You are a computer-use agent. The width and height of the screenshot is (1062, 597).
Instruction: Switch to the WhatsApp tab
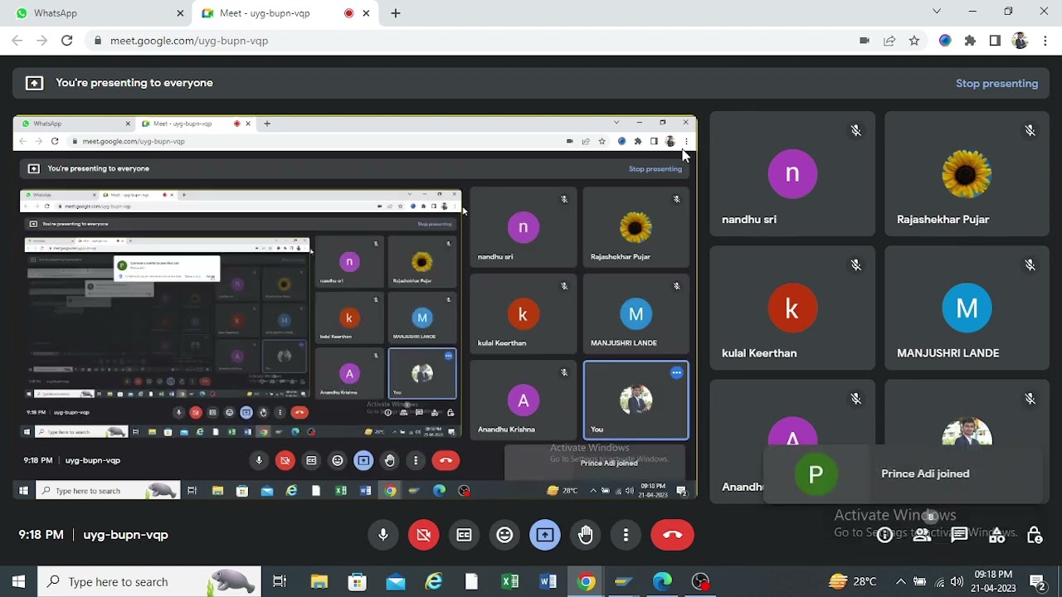95,12
